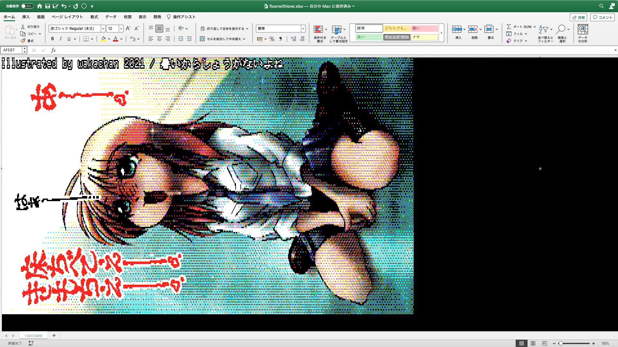
Task: Apply the Bad cell style
Action: [424, 28]
